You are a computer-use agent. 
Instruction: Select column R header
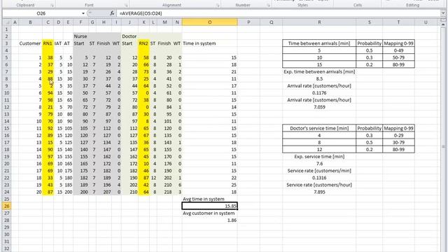319,22
